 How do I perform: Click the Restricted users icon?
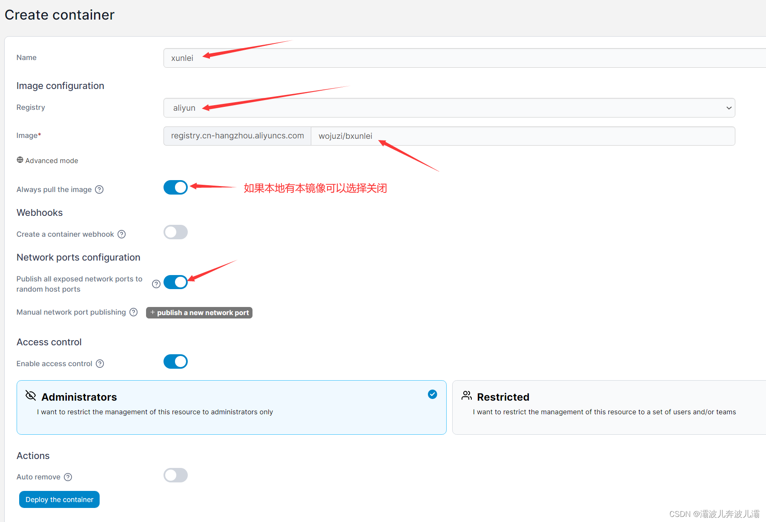coord(467,396)
